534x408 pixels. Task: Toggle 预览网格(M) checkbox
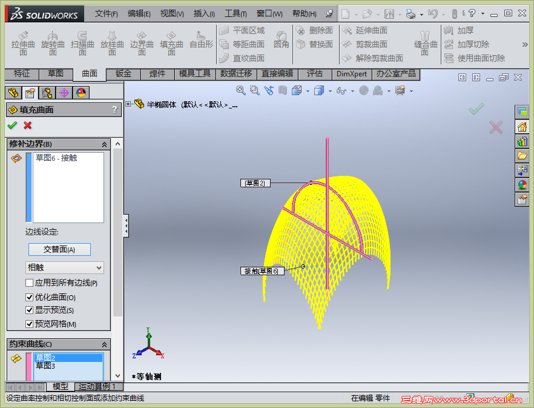tap(29, 324)
